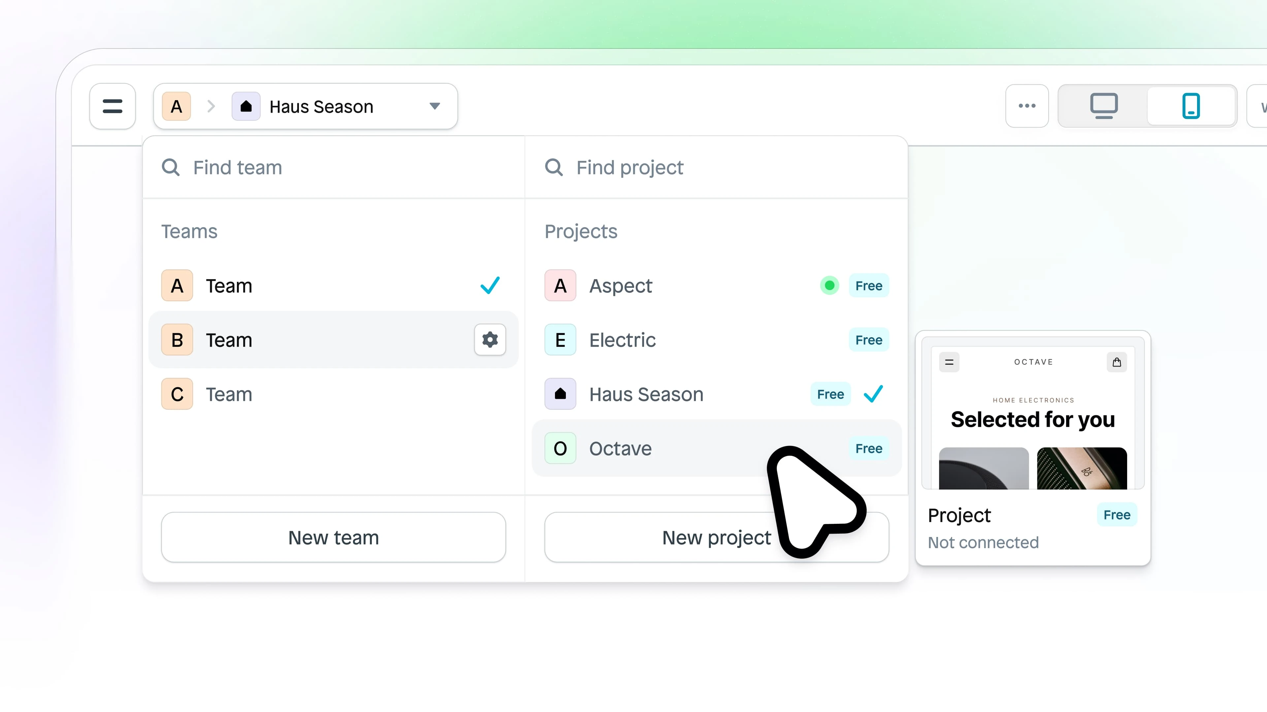Open the hamburger menu button
Screen dimensions: 1267x712
tap(112, 106)
